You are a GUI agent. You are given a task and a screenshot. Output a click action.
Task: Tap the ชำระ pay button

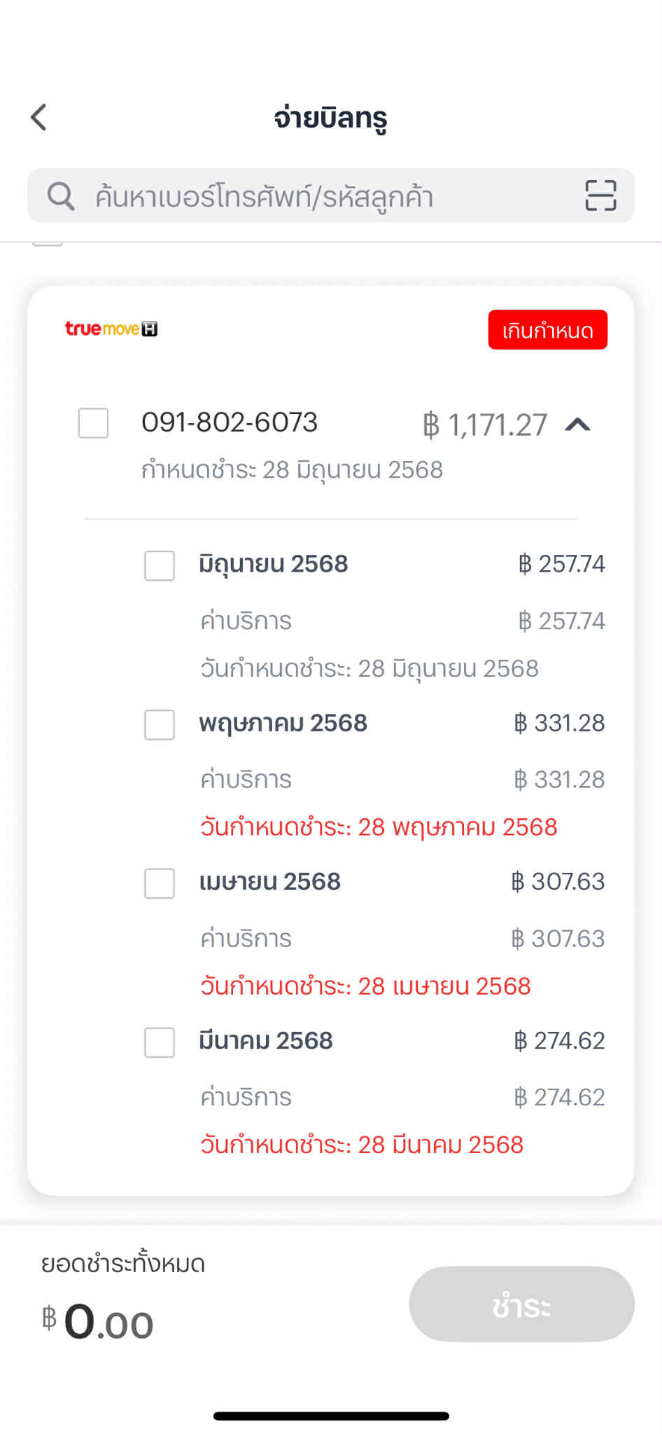(x=521, y=1304)
